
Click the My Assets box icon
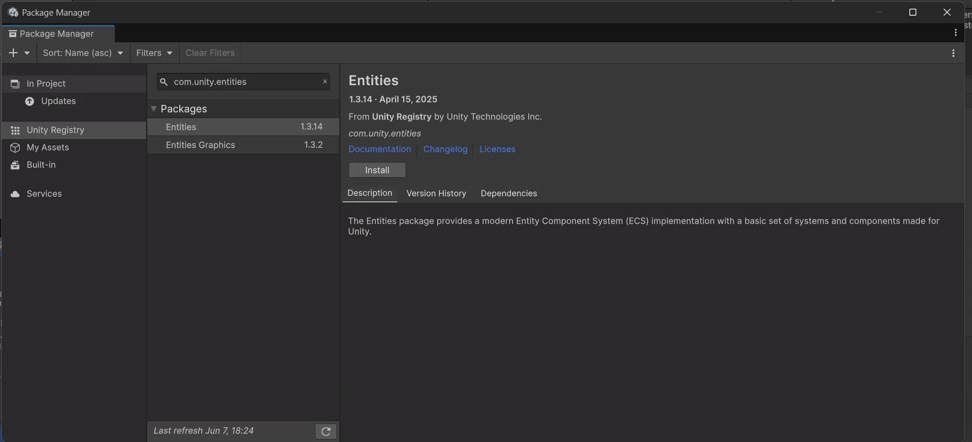15,148
